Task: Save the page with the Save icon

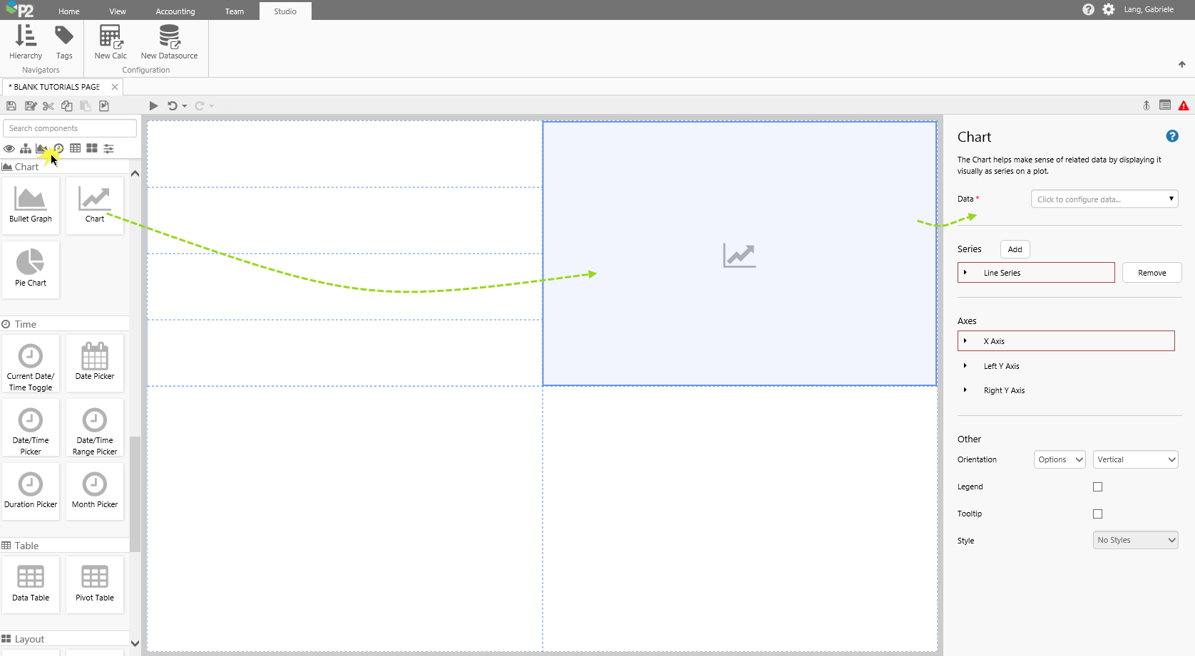Action: (11, 106)
